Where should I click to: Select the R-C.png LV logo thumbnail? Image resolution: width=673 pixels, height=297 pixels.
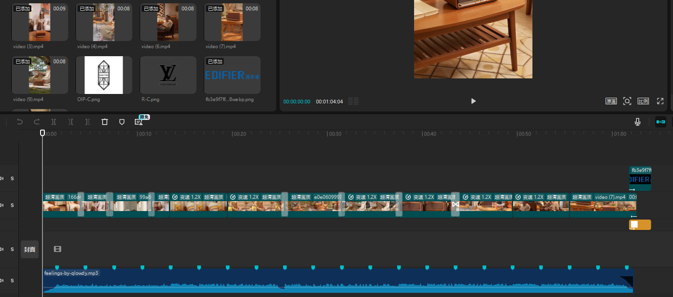click(x=168, y=75)
